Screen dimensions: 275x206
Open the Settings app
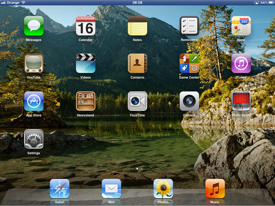coord(34,139)
